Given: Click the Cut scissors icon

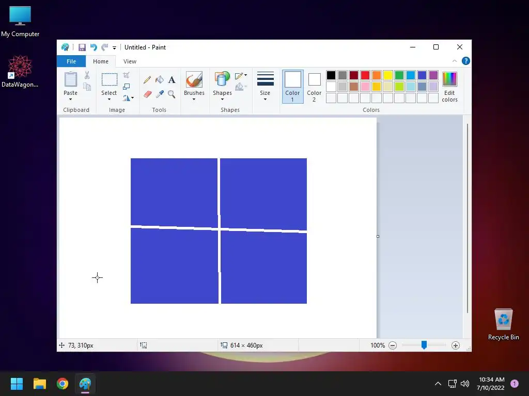Looking at the screenshot, I should [87, 75].
